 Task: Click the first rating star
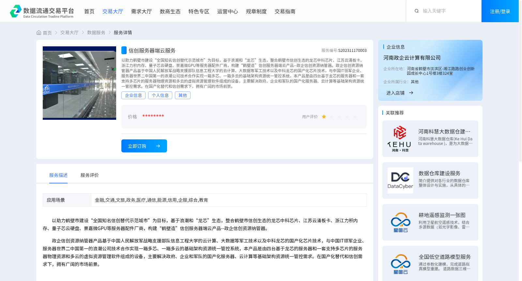tap(324, 117)
